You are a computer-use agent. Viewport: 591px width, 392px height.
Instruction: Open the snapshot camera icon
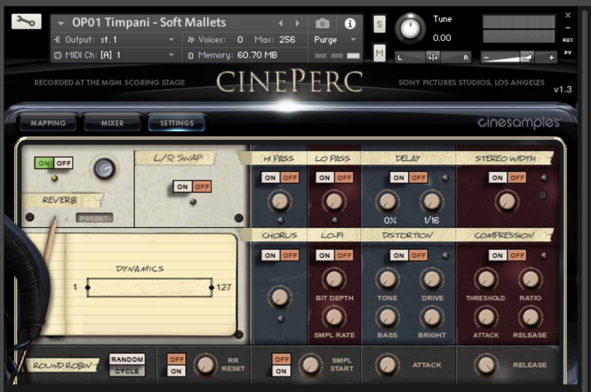(322, 23)
